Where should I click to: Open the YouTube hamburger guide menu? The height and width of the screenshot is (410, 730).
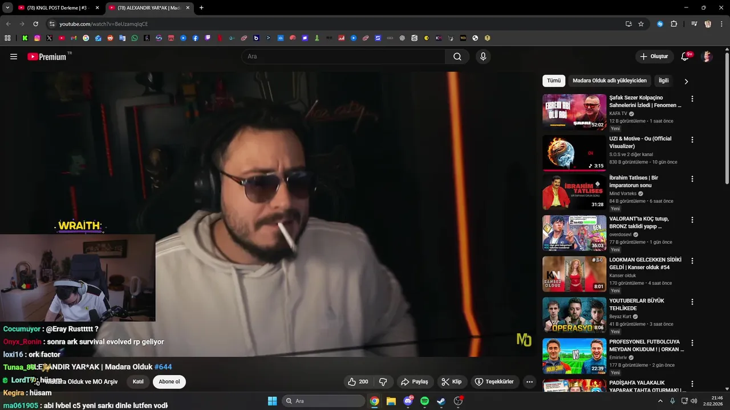[x=14, y=56]
